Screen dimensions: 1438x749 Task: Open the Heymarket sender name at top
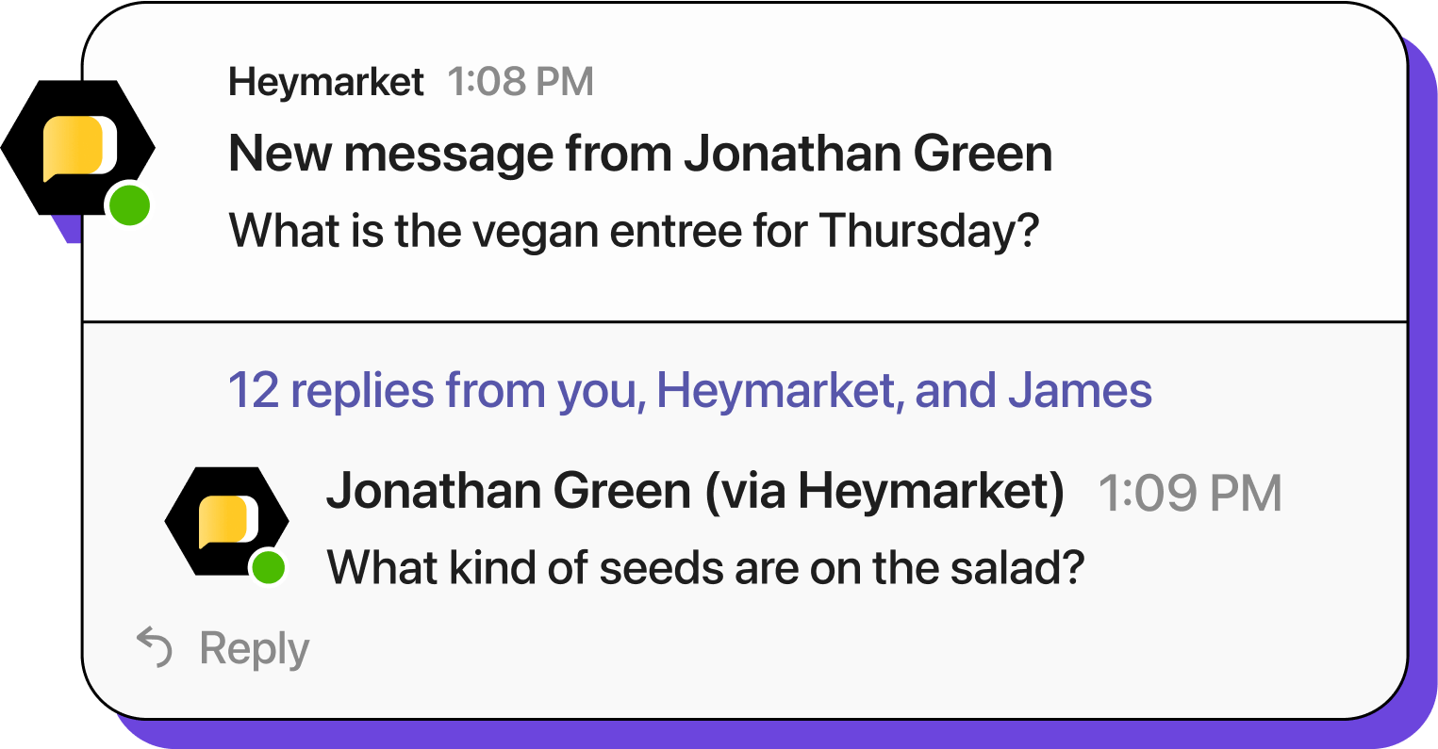326,83
